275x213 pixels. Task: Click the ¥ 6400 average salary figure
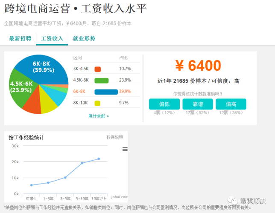198,66
